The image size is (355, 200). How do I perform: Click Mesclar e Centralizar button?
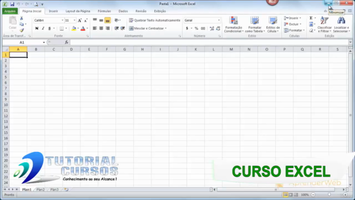pos(146,28)
